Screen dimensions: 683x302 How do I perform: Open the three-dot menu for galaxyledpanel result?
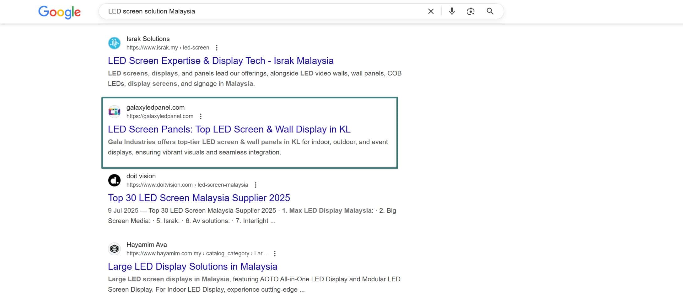(201, 116)
